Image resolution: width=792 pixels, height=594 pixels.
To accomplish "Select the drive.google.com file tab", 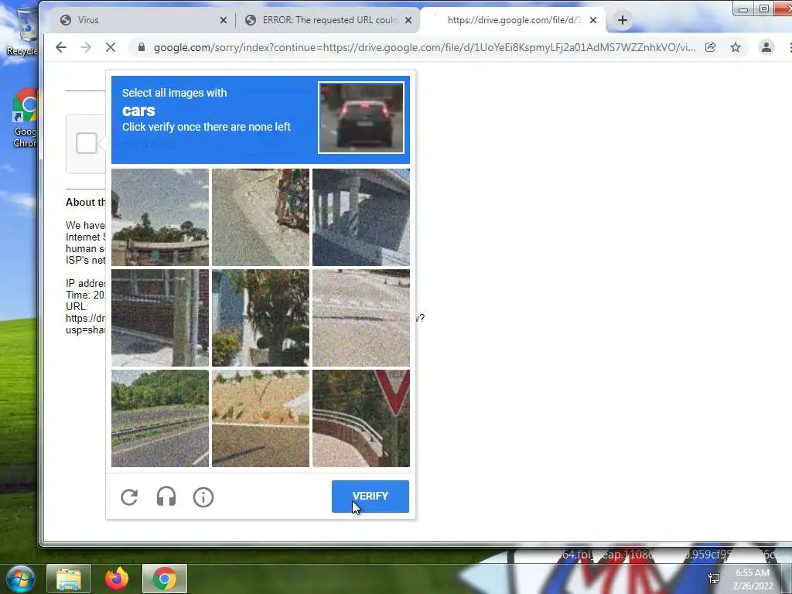I will tap(513, 20).
